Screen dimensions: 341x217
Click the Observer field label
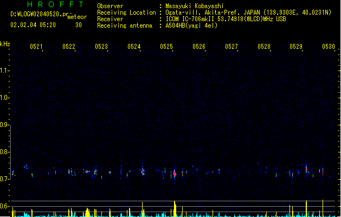tap(110, 6)
